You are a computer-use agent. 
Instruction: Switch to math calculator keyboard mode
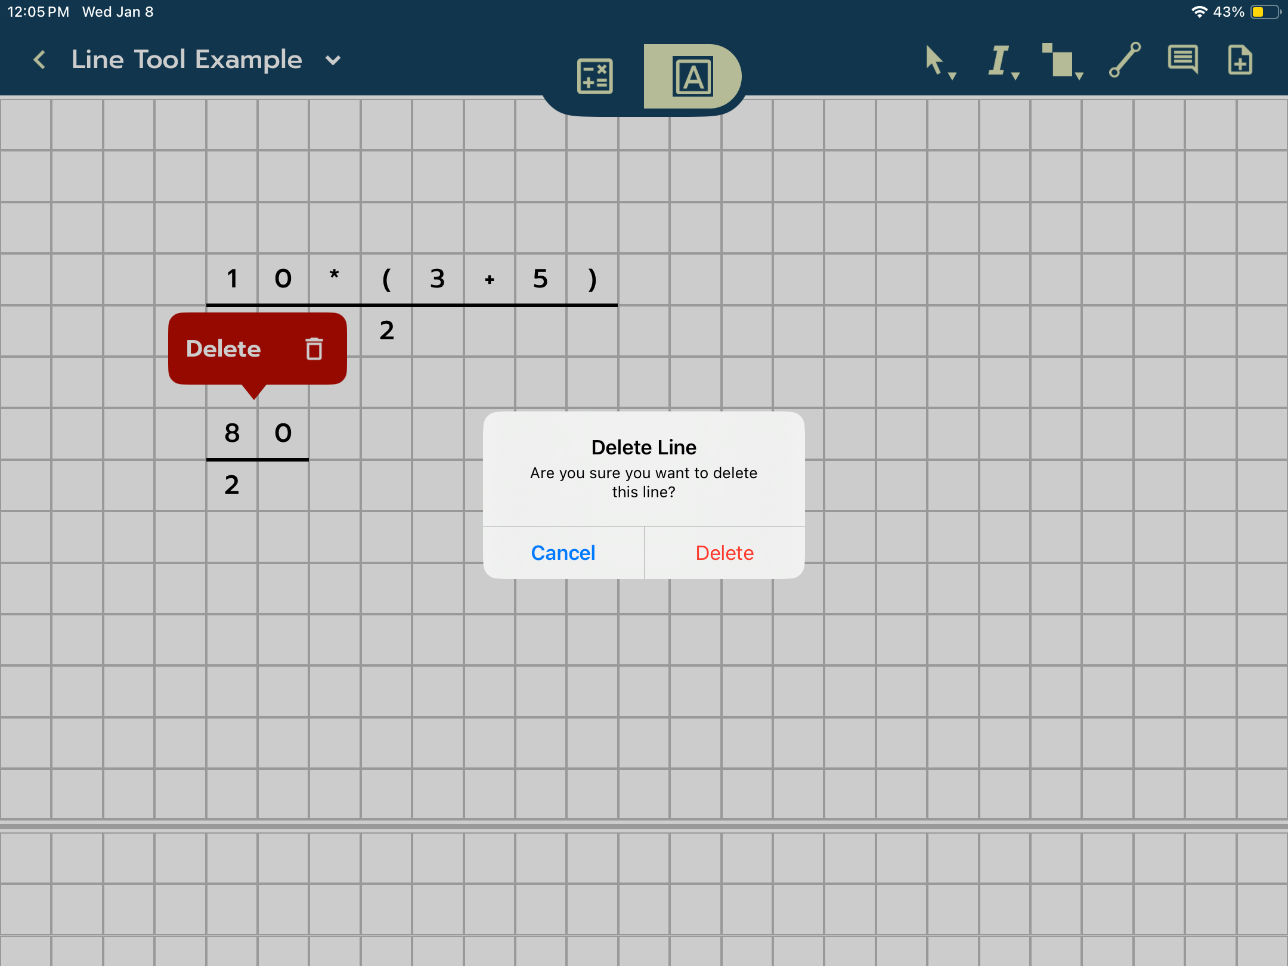pyautogui.click(x=595, y=76)
